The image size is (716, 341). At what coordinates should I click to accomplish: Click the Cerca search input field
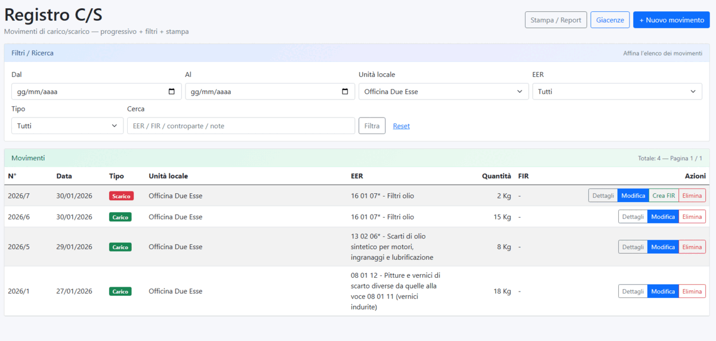(x=240, y=126)
